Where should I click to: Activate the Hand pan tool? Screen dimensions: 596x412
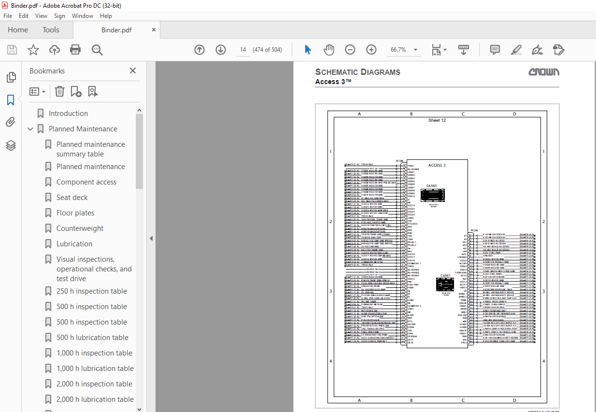(x=329, y=50)
